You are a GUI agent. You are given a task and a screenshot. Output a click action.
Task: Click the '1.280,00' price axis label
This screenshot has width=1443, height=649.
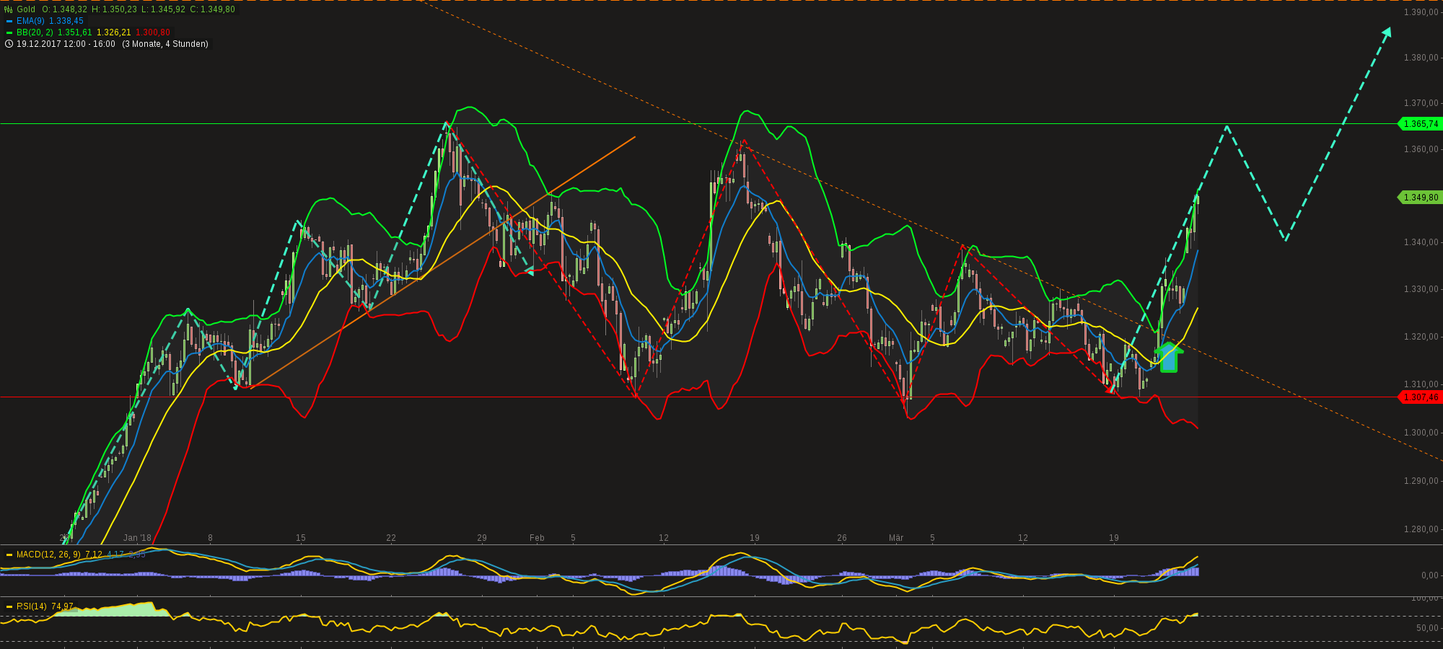coord(1421,529)
